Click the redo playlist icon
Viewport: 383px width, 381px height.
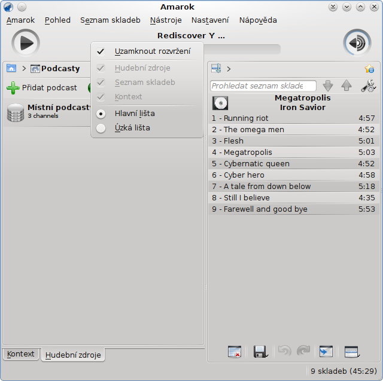tap(303, 351)
